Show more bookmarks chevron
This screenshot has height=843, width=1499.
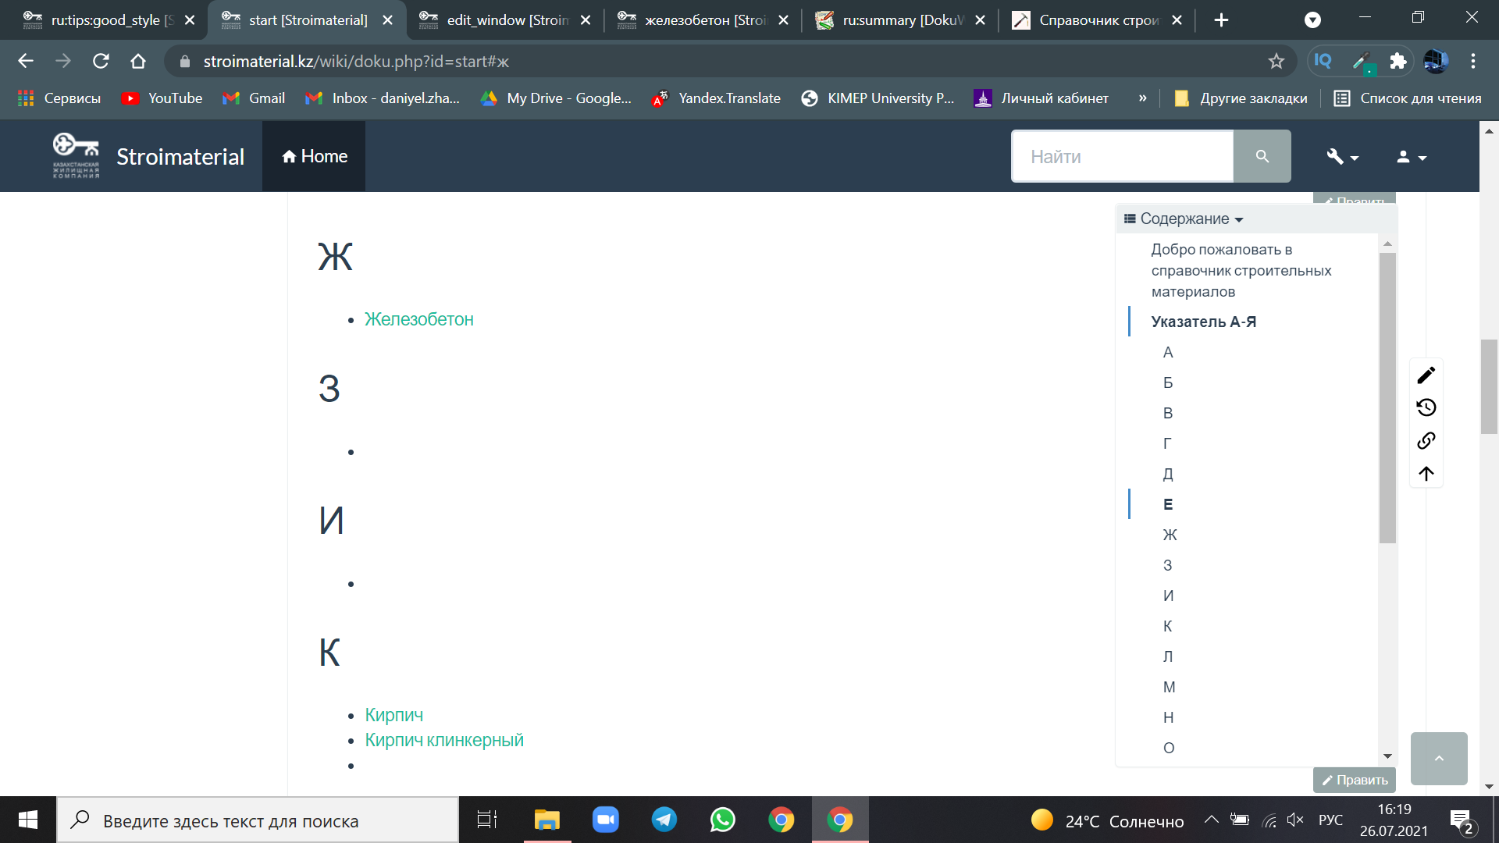[x=1142, y=98]
